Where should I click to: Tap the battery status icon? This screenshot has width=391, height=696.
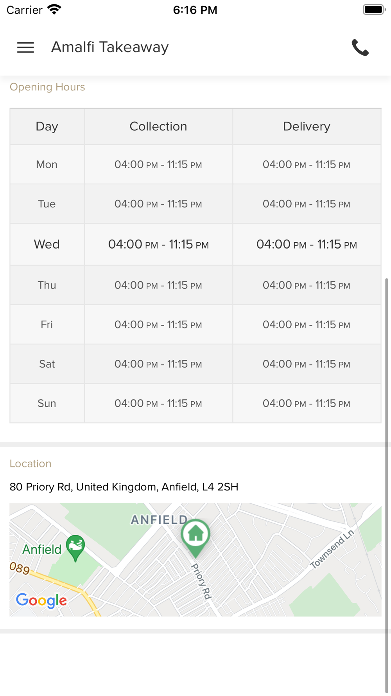click(374, 9)
